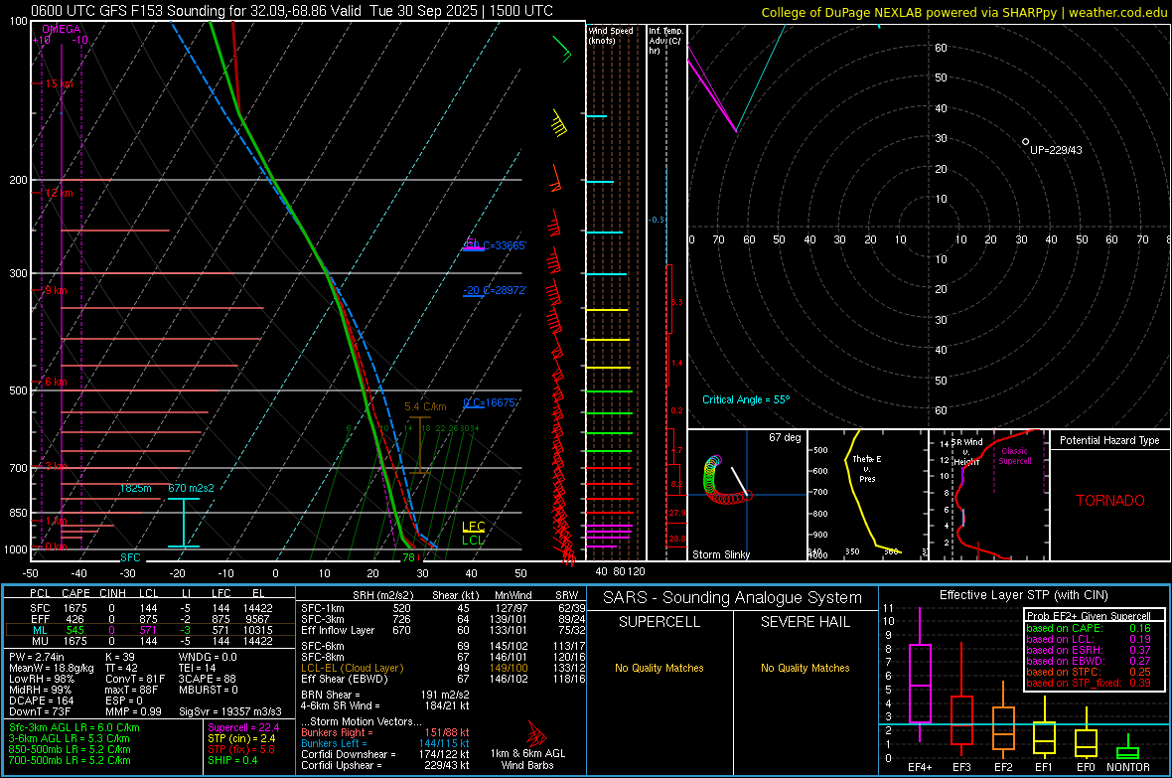Click the magenta 'Supercell = 22.4' value
This screenshot has height=778, width=1172.
pyautogui.click(x=243, y=727)
